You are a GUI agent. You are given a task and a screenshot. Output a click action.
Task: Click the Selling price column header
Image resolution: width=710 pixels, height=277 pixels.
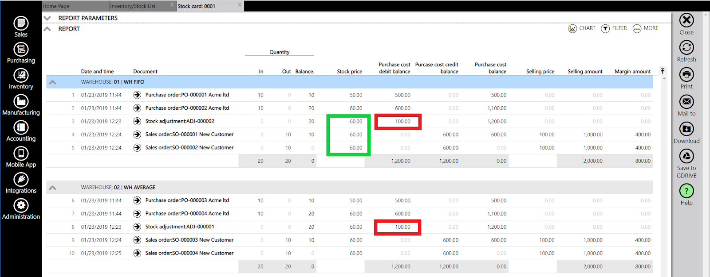click(540, 72)
